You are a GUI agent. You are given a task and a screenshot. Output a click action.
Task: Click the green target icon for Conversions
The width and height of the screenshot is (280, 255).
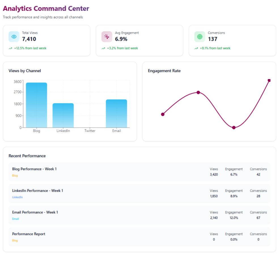click(x=200, y=37)
